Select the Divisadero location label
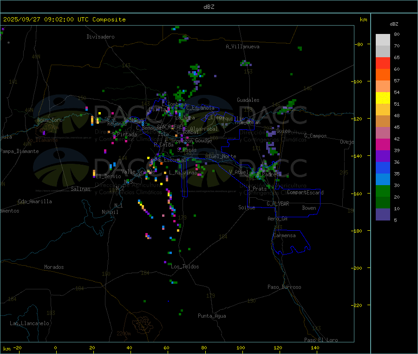The width and height of the screenshot is (418, 354). 100,37
